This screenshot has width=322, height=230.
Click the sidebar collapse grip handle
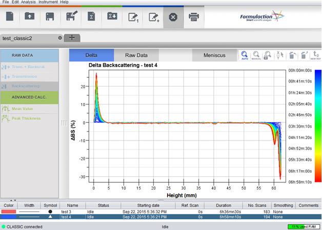64,123
